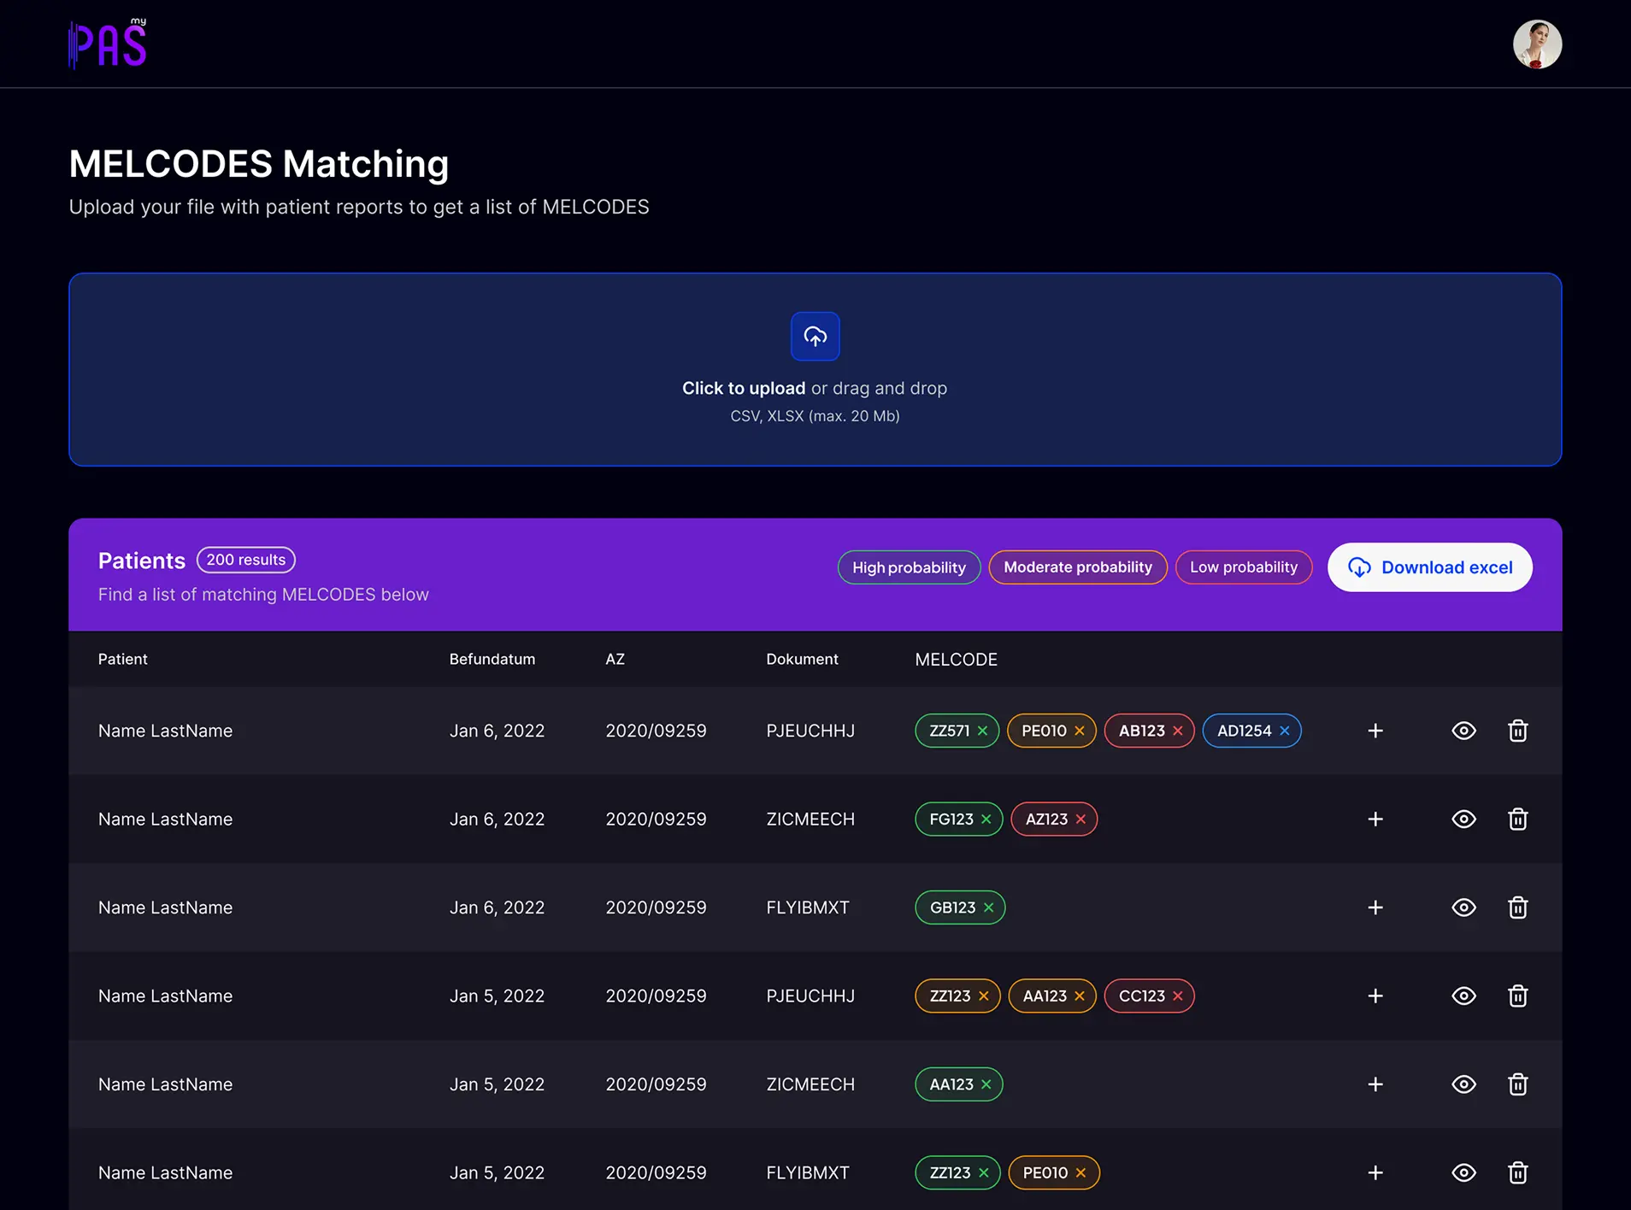The image size is (1631, 1210).
Task: Filter by Moderate probability
Action: click(x=1078, y=567)
